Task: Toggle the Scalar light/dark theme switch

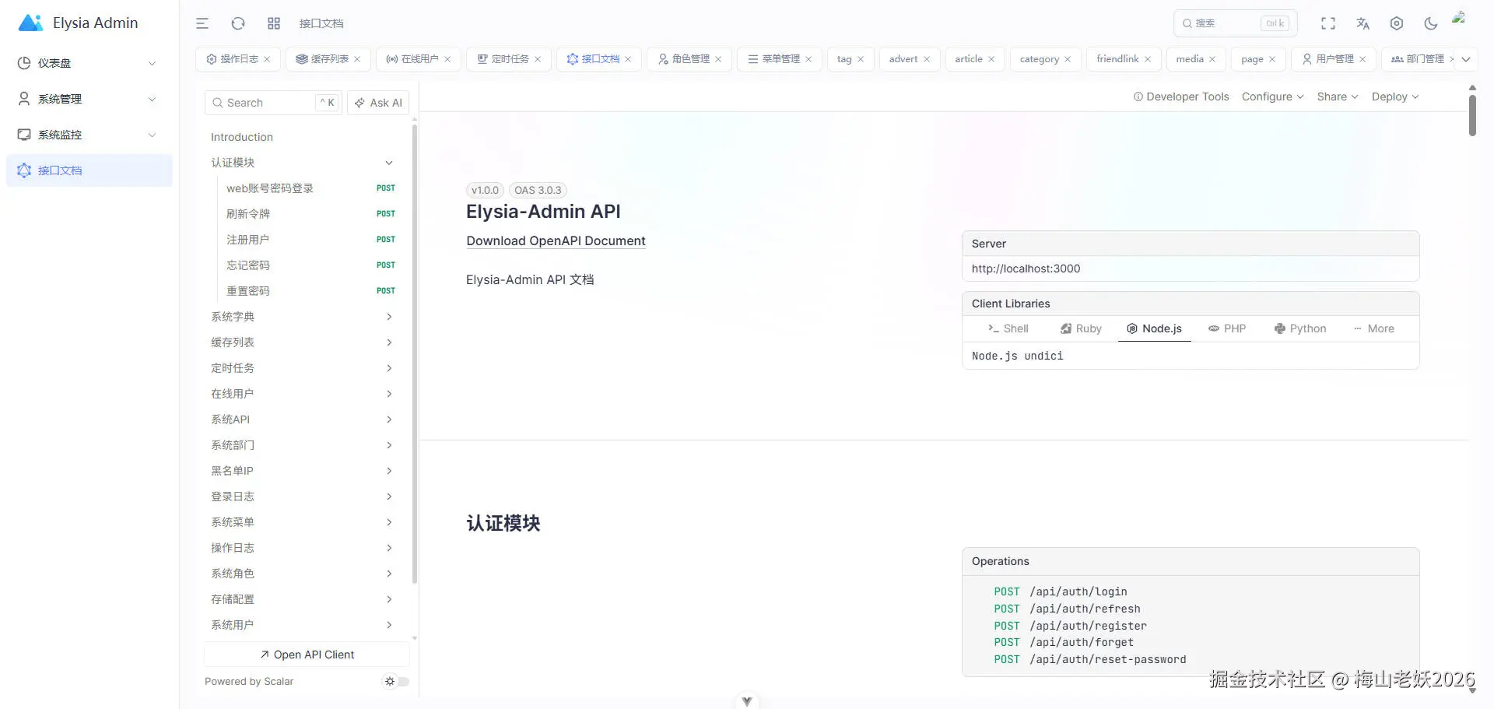Action: [x=396, y=682]
